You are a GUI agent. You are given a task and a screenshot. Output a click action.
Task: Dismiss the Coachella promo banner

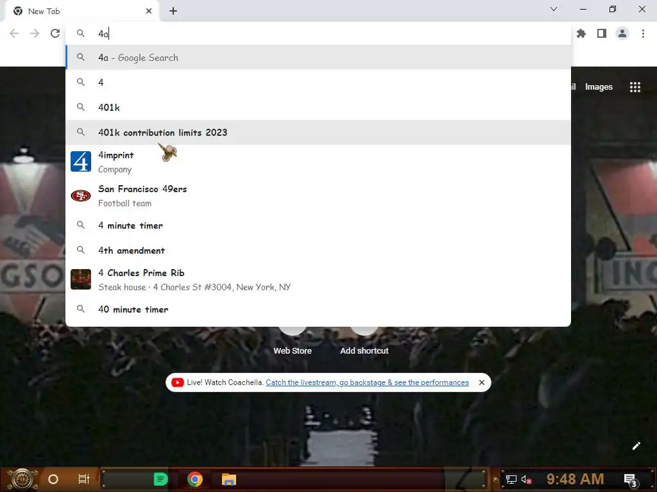click(x=482, y=382)
